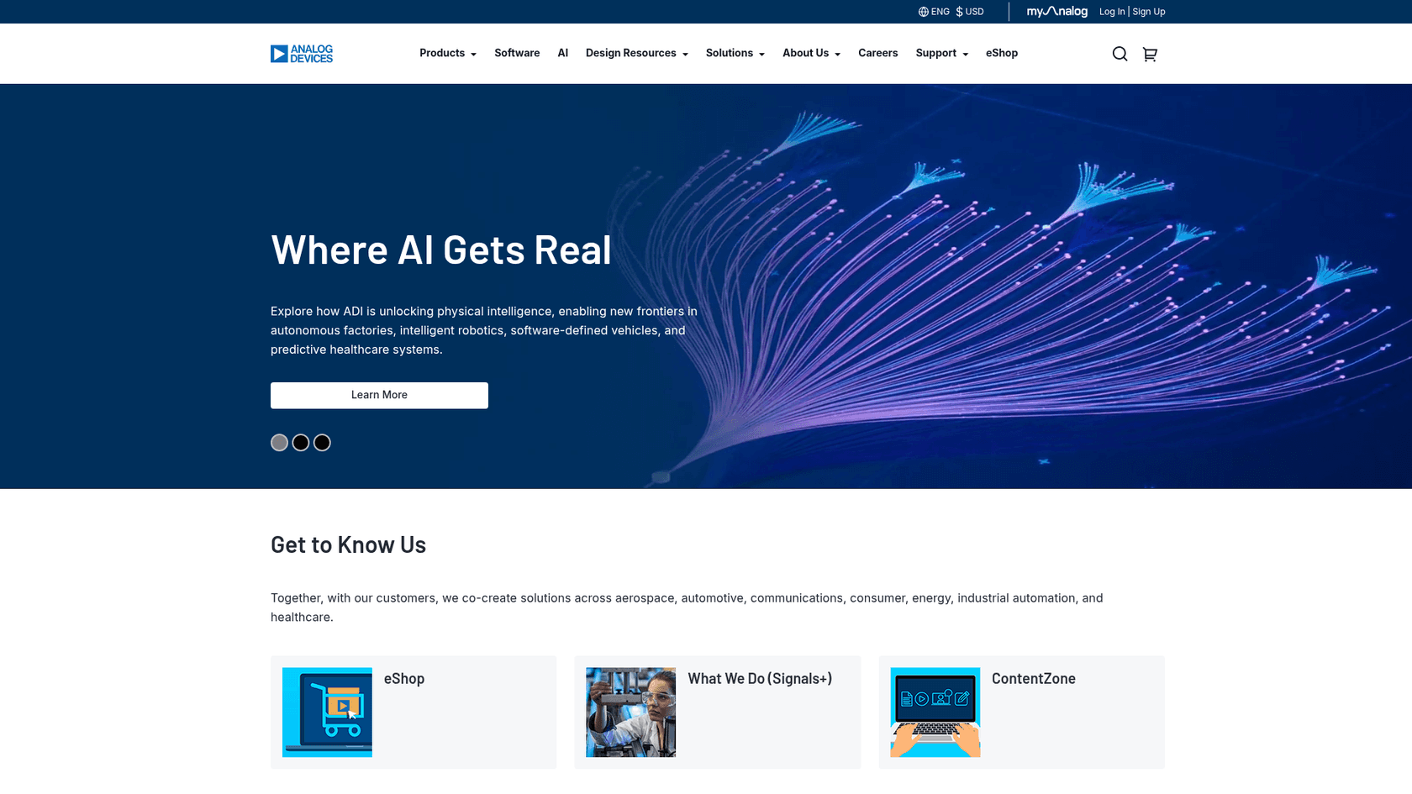
Task: Click the Analog Devices logo
Action: 301,54
